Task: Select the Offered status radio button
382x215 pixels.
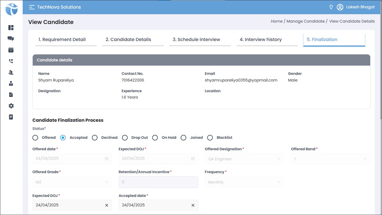Action: tap(35, 138)
